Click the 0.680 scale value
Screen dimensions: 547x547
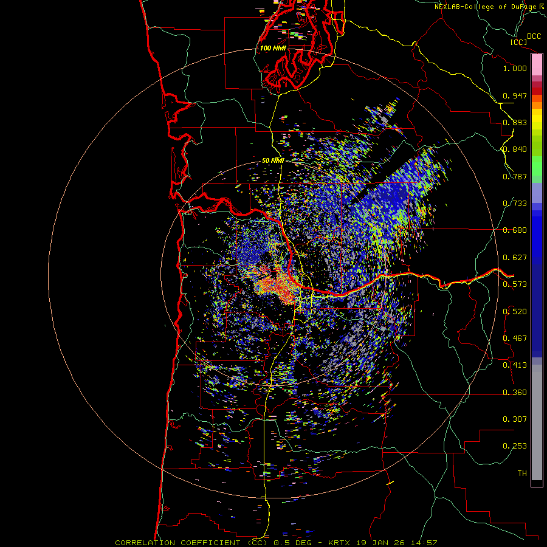(x=515, y=230)
